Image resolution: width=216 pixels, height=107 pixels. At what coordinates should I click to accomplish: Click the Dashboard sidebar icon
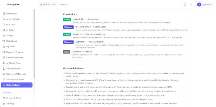(4, 14)
